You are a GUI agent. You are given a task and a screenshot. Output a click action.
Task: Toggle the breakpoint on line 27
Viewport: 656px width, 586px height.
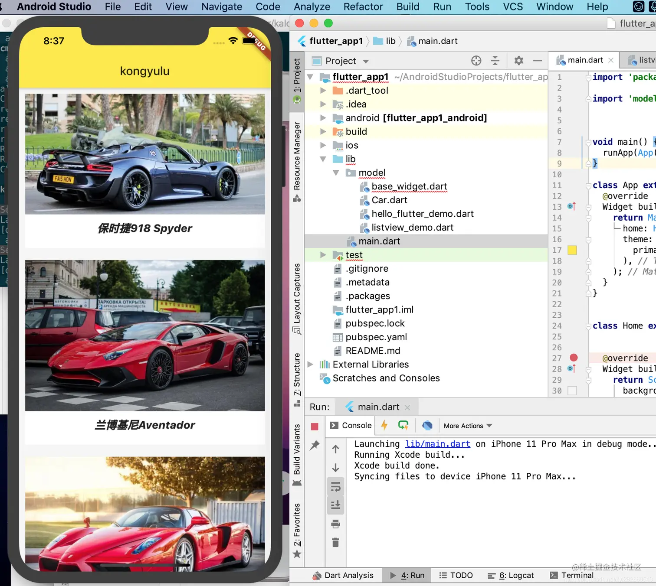(x=574, y=358)
